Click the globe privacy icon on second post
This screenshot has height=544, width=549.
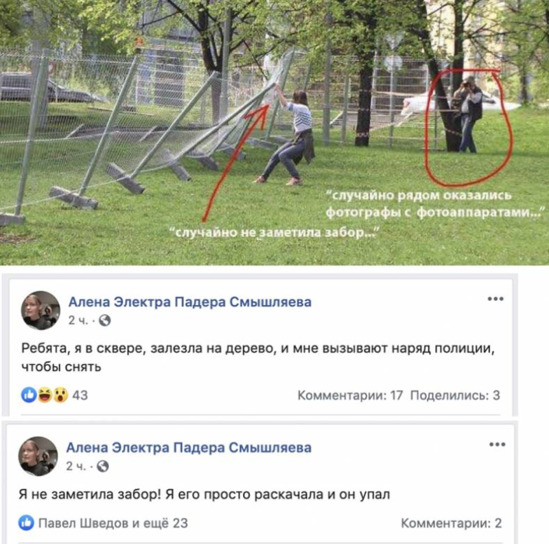[102, 466]
